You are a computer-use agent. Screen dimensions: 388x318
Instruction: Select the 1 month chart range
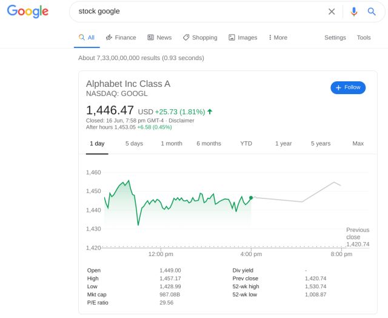pos(172,143)
